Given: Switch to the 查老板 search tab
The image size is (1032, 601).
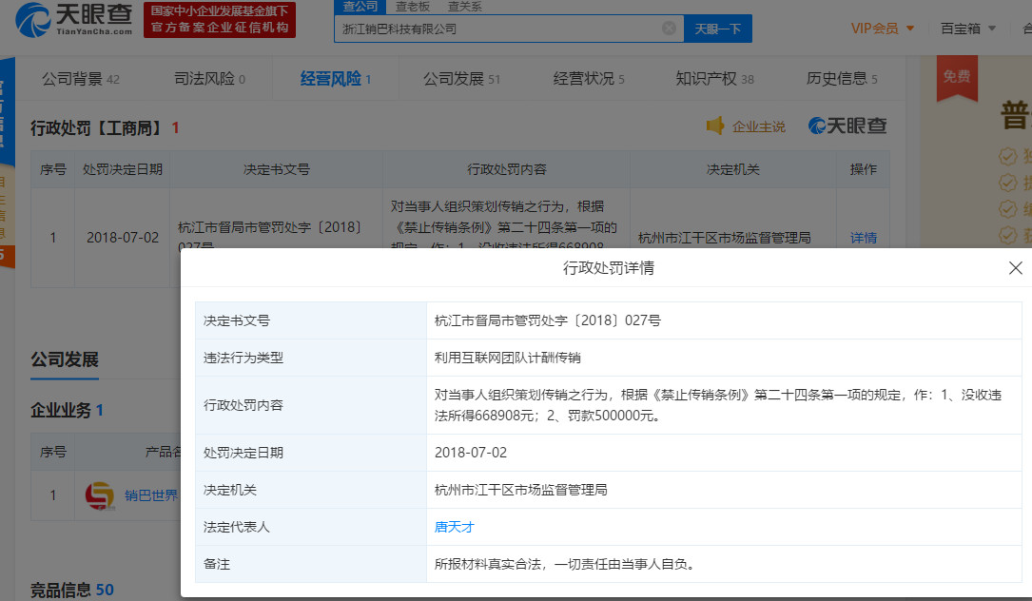Looking at the screenshot, I should tap(413, 6).
